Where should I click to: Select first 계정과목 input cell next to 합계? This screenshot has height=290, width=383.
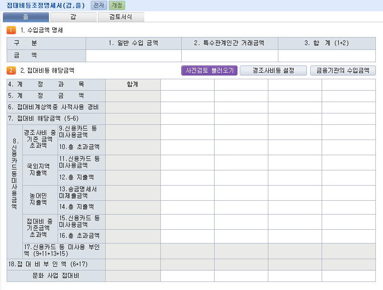pyautogui.click(x=187, y=84)
